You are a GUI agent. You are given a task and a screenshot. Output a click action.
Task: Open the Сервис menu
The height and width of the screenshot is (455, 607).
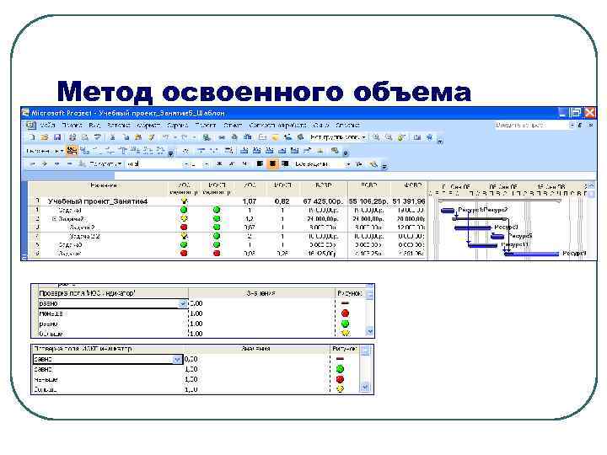click(177, 125)
